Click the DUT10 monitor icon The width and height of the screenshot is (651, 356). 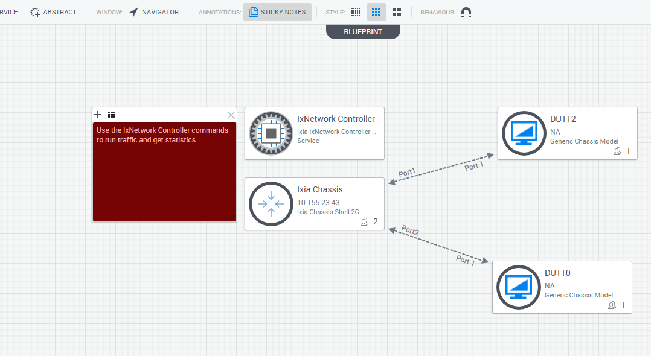(x=518, y=287)
